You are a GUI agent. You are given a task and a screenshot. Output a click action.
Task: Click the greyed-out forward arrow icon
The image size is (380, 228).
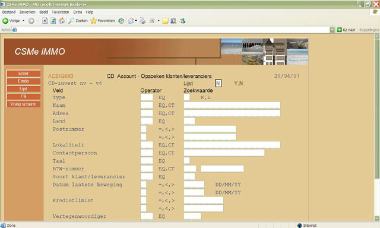tap(31, 21)
